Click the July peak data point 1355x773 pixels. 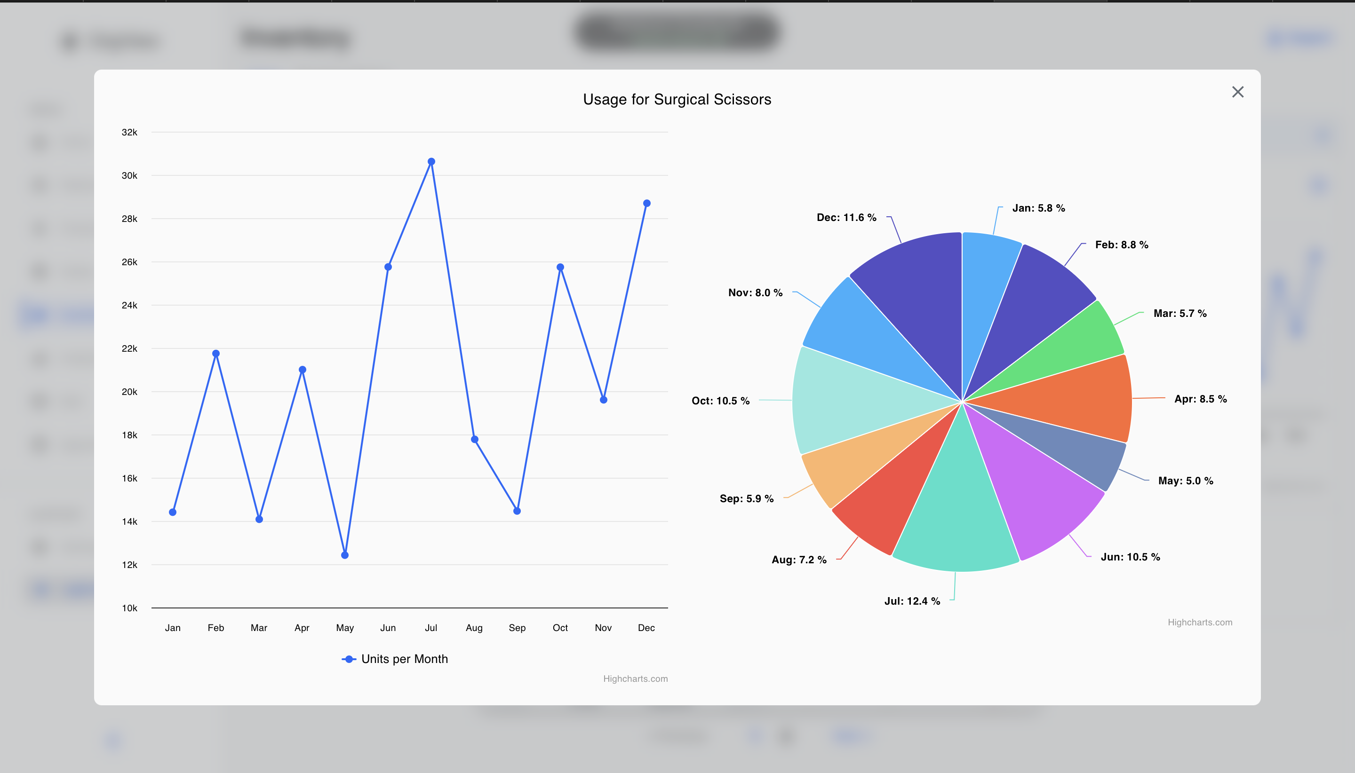(x=431, y=161)
